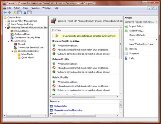Open the View menu in menu bar
Viewport: 161px width, 124px height.
25,8
